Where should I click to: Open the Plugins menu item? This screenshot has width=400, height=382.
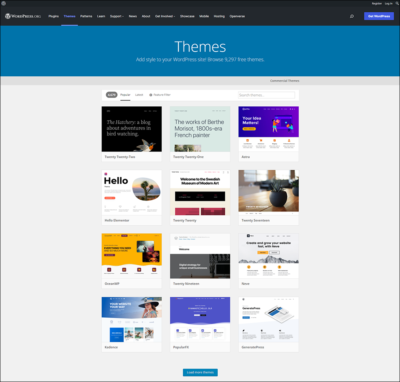(x=54, y=16)
